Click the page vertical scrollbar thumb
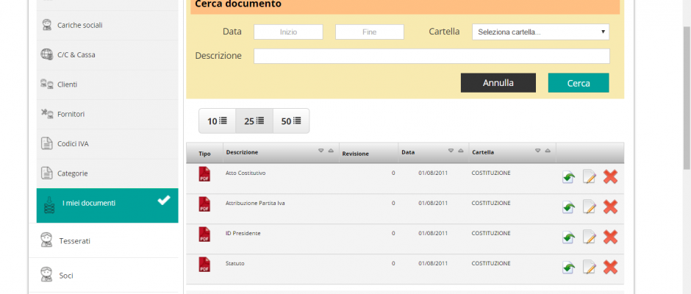The image size is (691, 294). [687, 97]
